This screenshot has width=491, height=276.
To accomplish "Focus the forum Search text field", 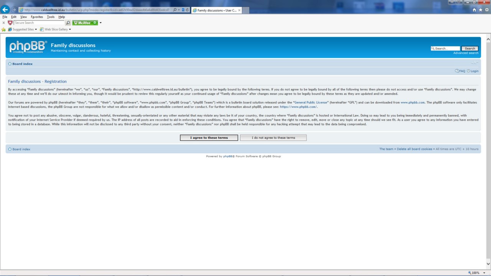I will click(445, 49).
